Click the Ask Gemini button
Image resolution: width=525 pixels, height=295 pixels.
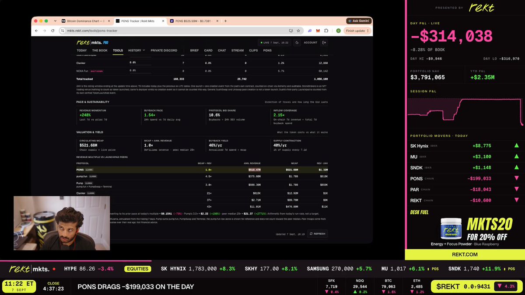359,21
